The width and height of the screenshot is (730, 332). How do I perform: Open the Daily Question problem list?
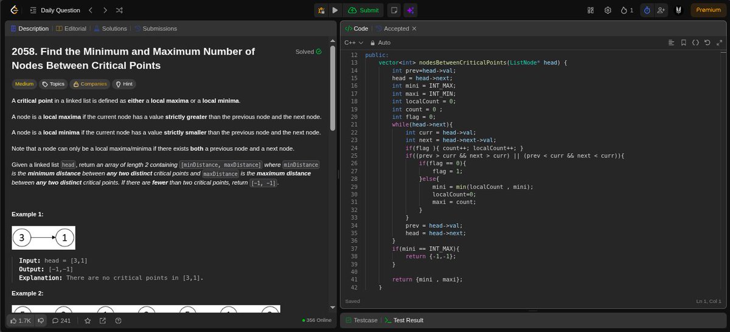click(54, 10)
